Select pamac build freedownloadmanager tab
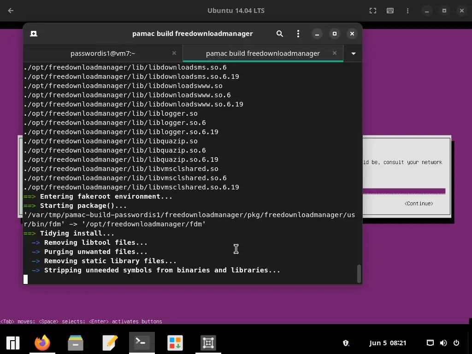The height and width of the screenshot is (354, 472). (263, 53)
